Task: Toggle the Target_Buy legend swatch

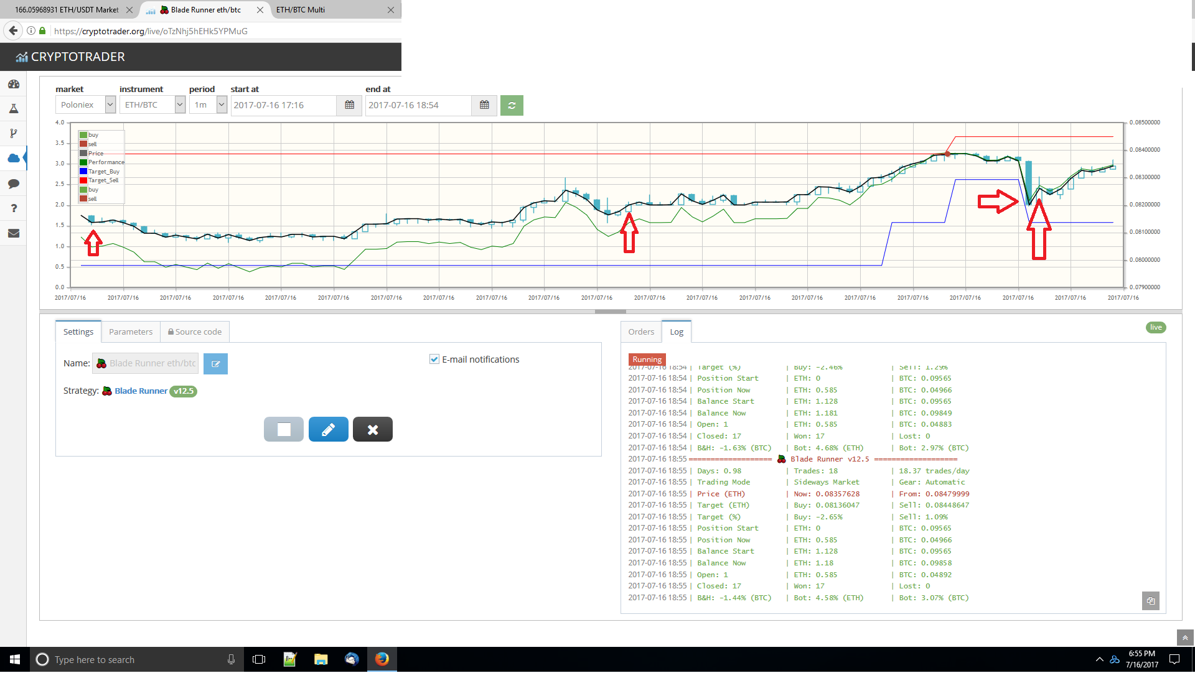Action: (83, 172)
